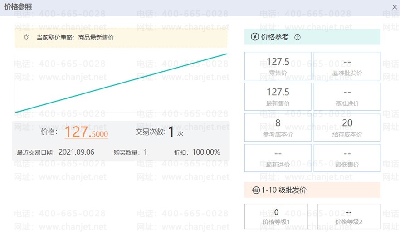Click the 1-10 级批发价 section header
The height and width of the screenshot is (235, 400).
(x=312, y=190)
